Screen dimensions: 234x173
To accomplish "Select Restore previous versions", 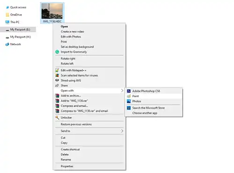I will point(89,124).
